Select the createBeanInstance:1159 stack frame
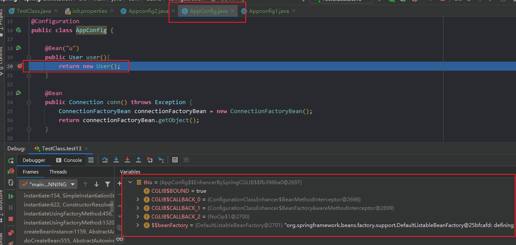516x245 pixels. point(69,232)
